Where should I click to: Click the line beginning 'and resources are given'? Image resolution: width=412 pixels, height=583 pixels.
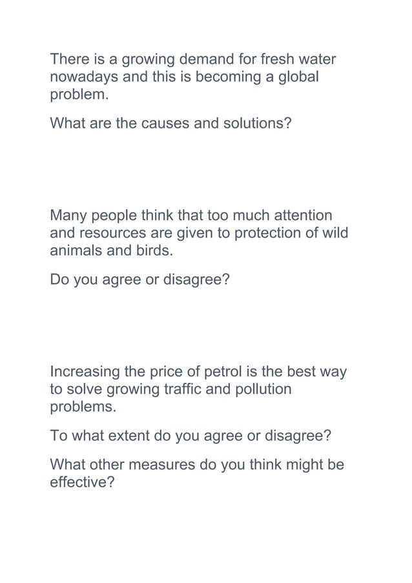click(x=199, y=233)
